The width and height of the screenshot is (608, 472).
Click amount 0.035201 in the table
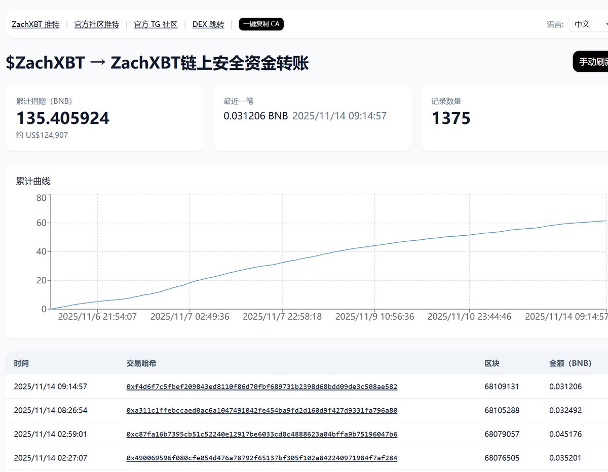(565, 458)
